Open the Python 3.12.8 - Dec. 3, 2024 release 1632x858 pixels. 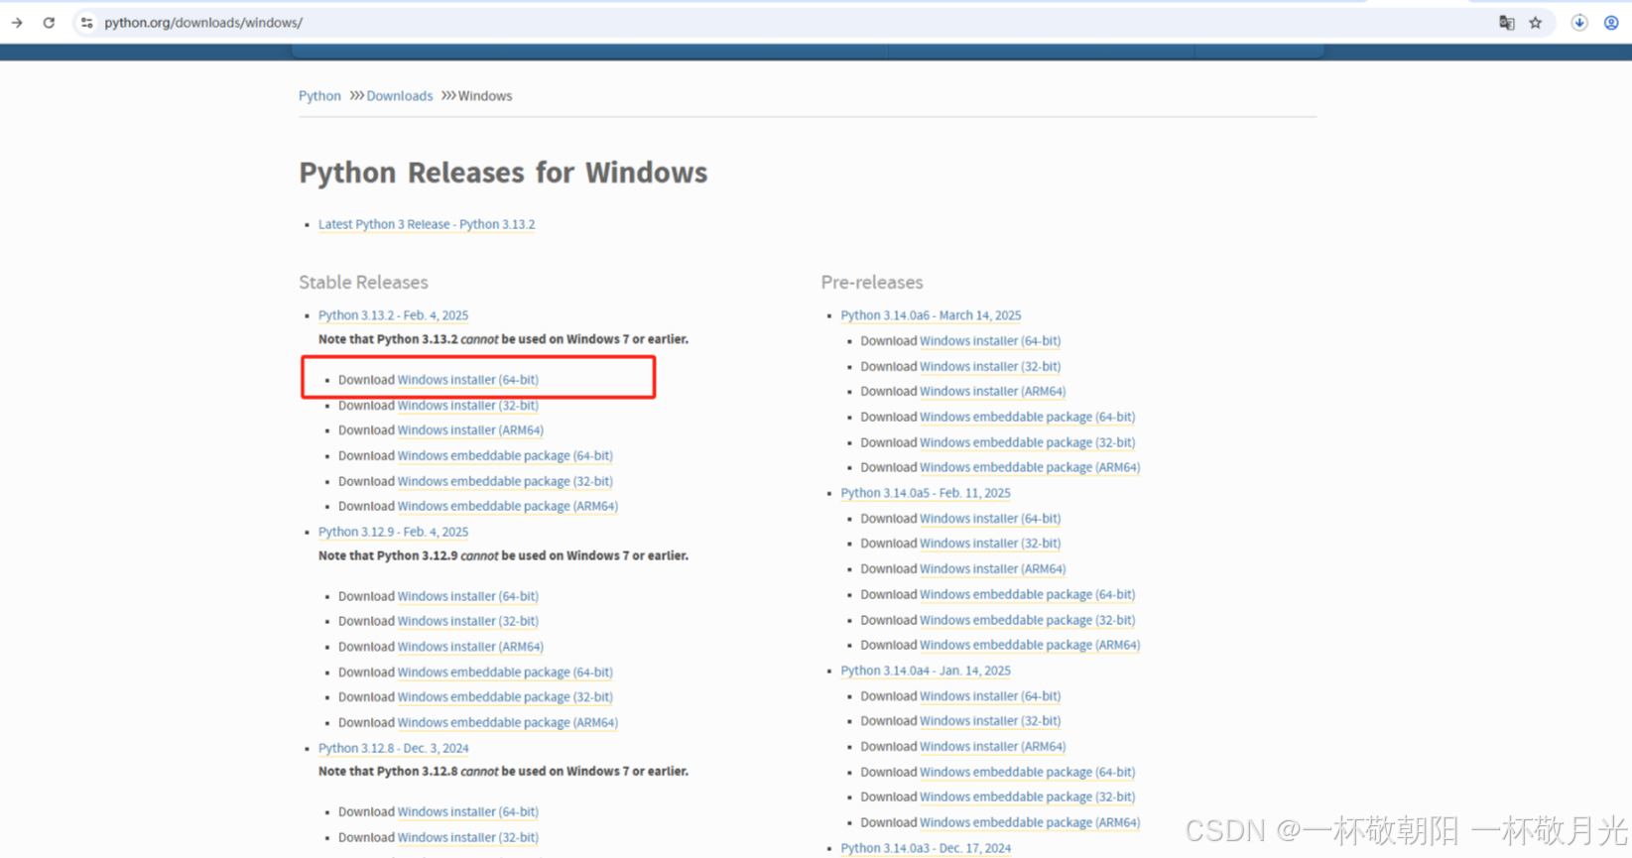(393, 749)
